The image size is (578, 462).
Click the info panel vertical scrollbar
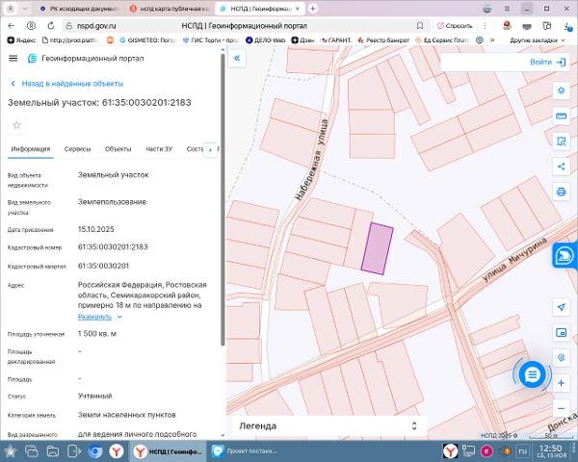tap(223, 201)
